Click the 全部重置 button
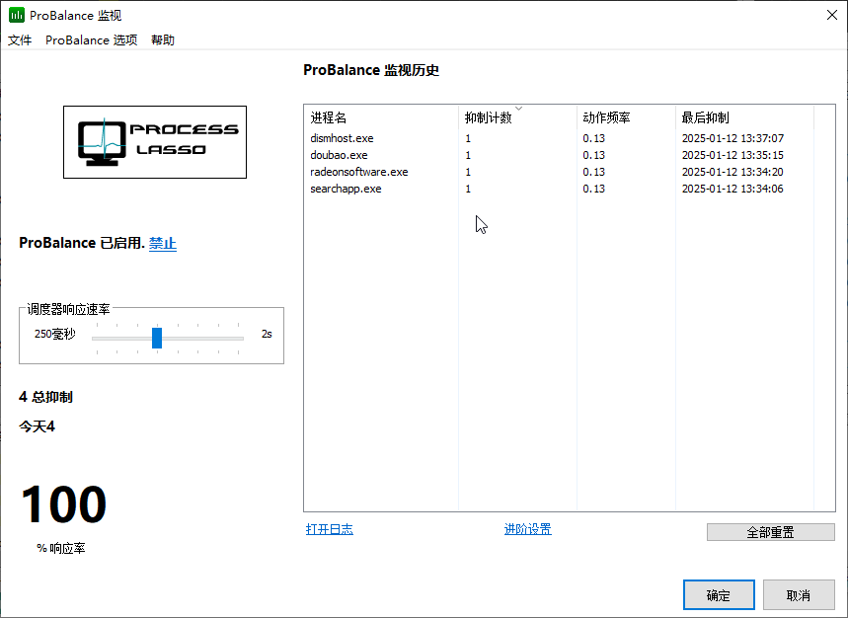The image size is (848, 618). (x=771, y=532)
